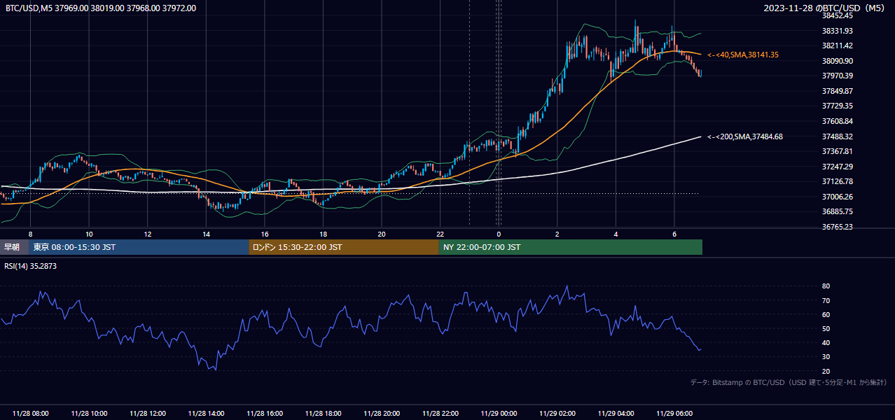This screenshot has width=895, height=420.
Task: Click the 11/28 10:00 time label
Action: pyautogui.click(x=89, y=414)
